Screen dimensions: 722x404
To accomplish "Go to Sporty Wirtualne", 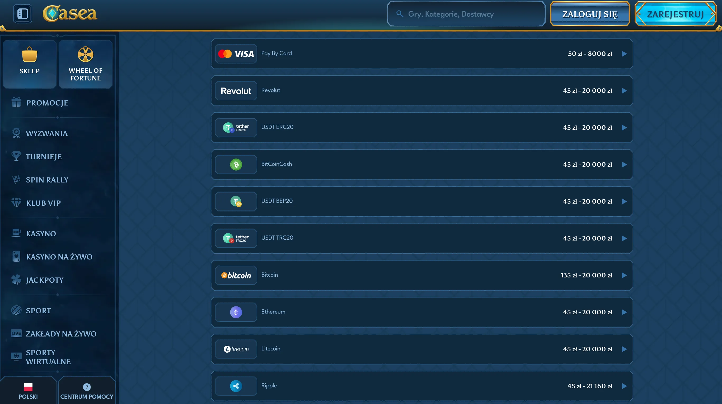I will coord(48,357).
